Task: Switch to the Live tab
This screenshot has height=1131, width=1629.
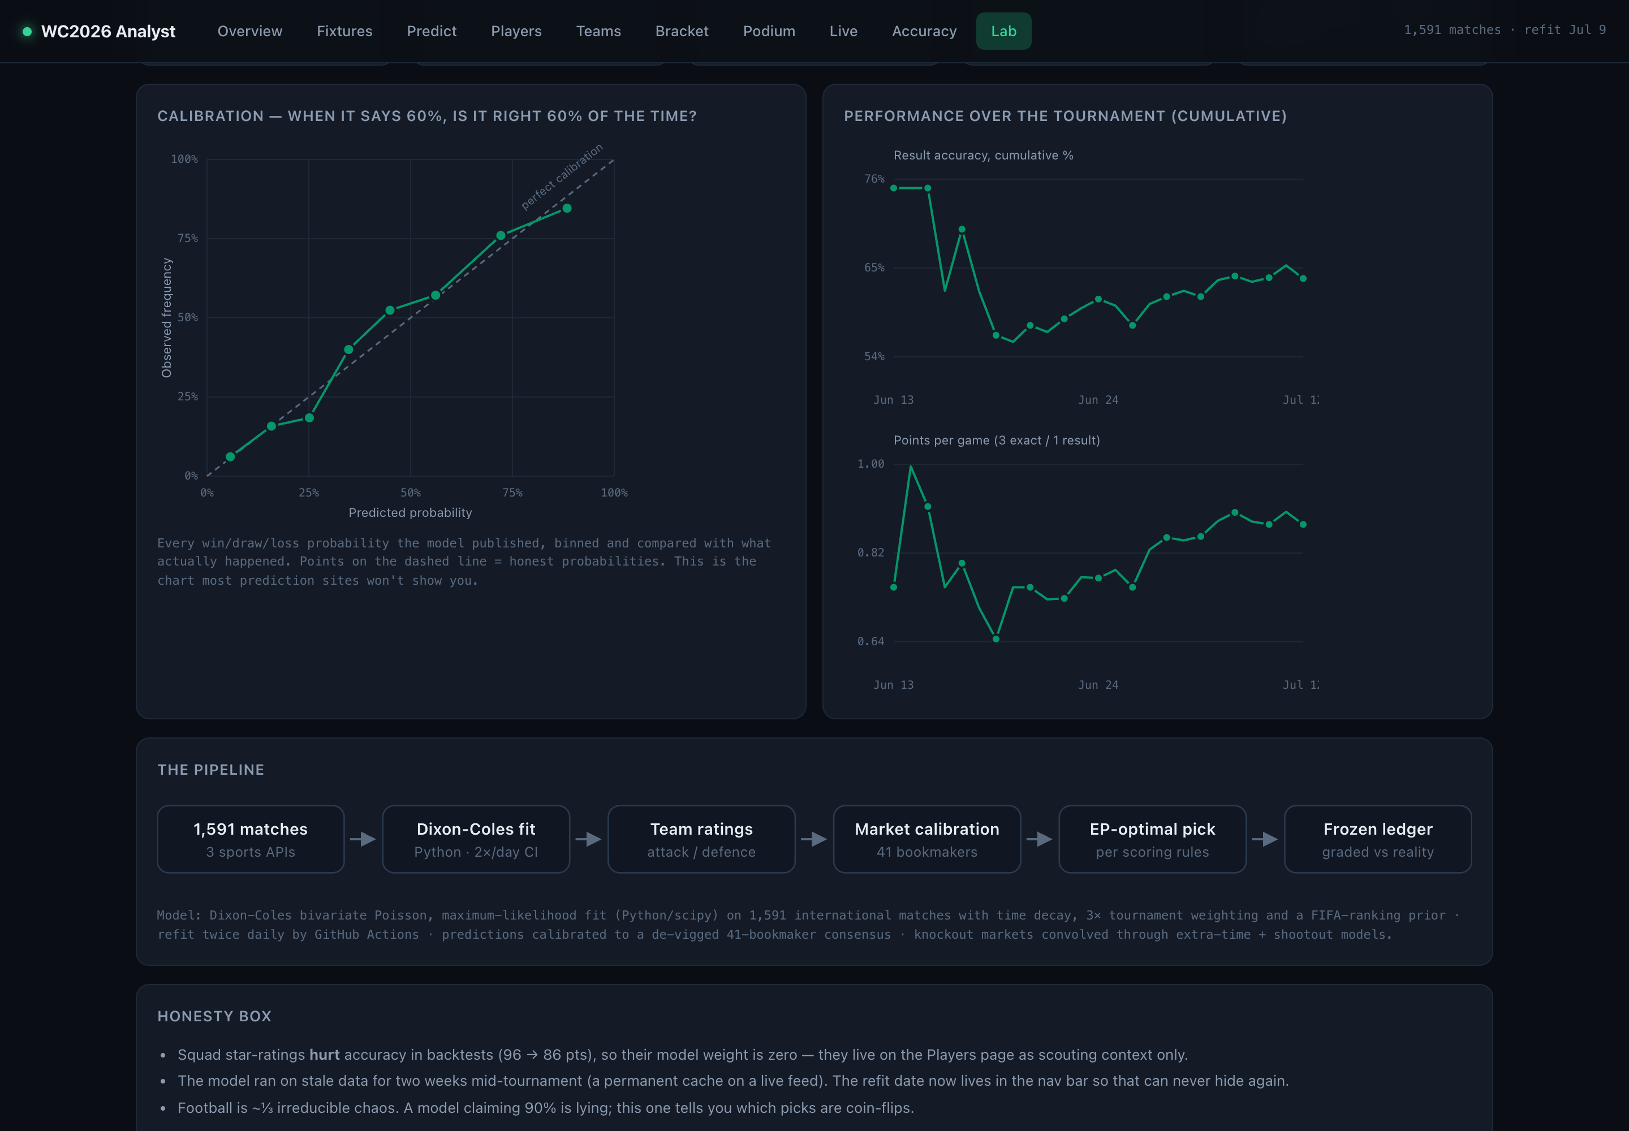Action: pos(843,31)
